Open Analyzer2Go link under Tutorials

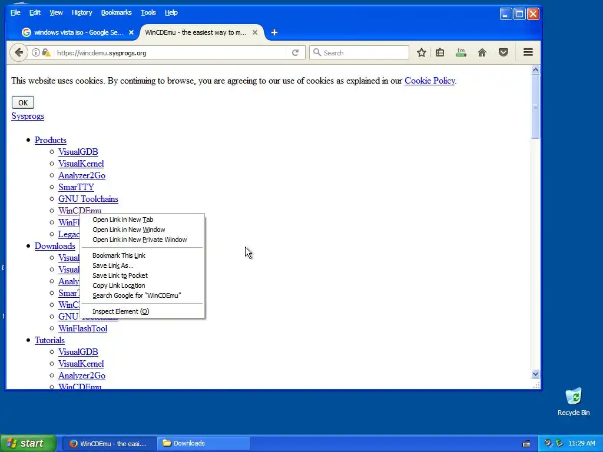[x=82, y=375]
